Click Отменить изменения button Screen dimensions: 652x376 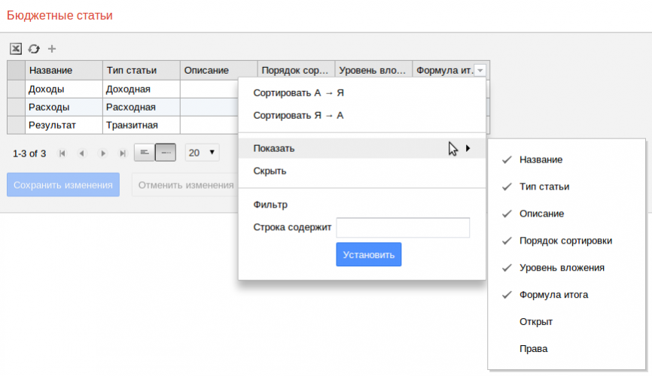pyautogui.click(x=186, y=185)
